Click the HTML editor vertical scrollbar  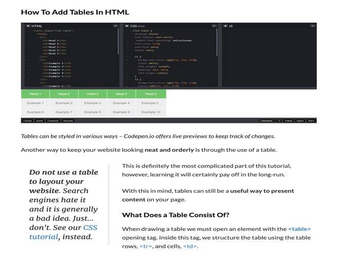[118, 41]
